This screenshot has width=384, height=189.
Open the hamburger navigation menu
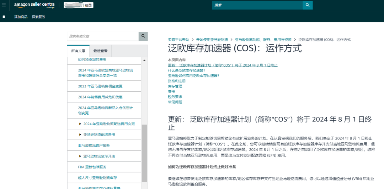point(4,5)
